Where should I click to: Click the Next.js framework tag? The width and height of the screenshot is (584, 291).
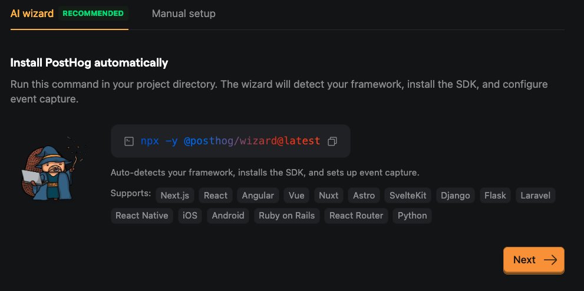[x=174, y=196]
